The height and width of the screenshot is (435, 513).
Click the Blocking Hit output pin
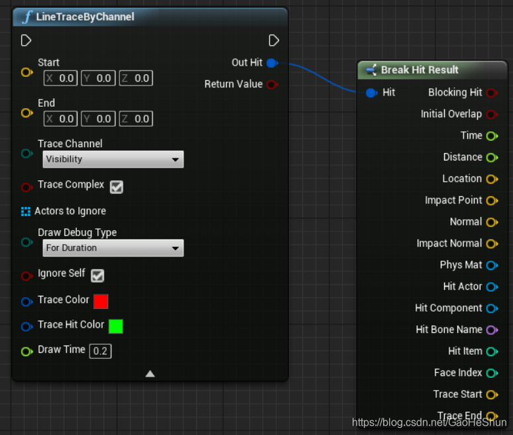point(492,93)
